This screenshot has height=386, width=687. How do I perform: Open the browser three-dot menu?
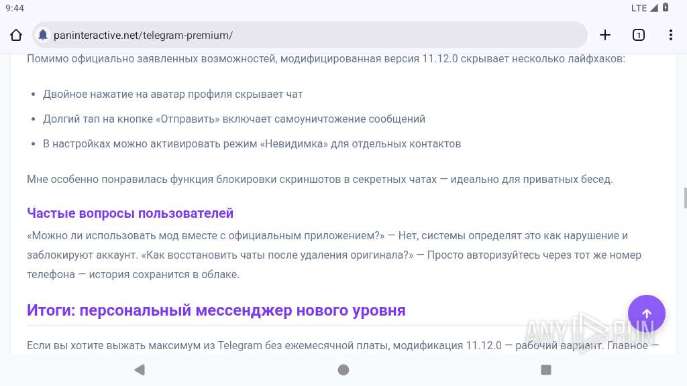[x=671, y=35]
